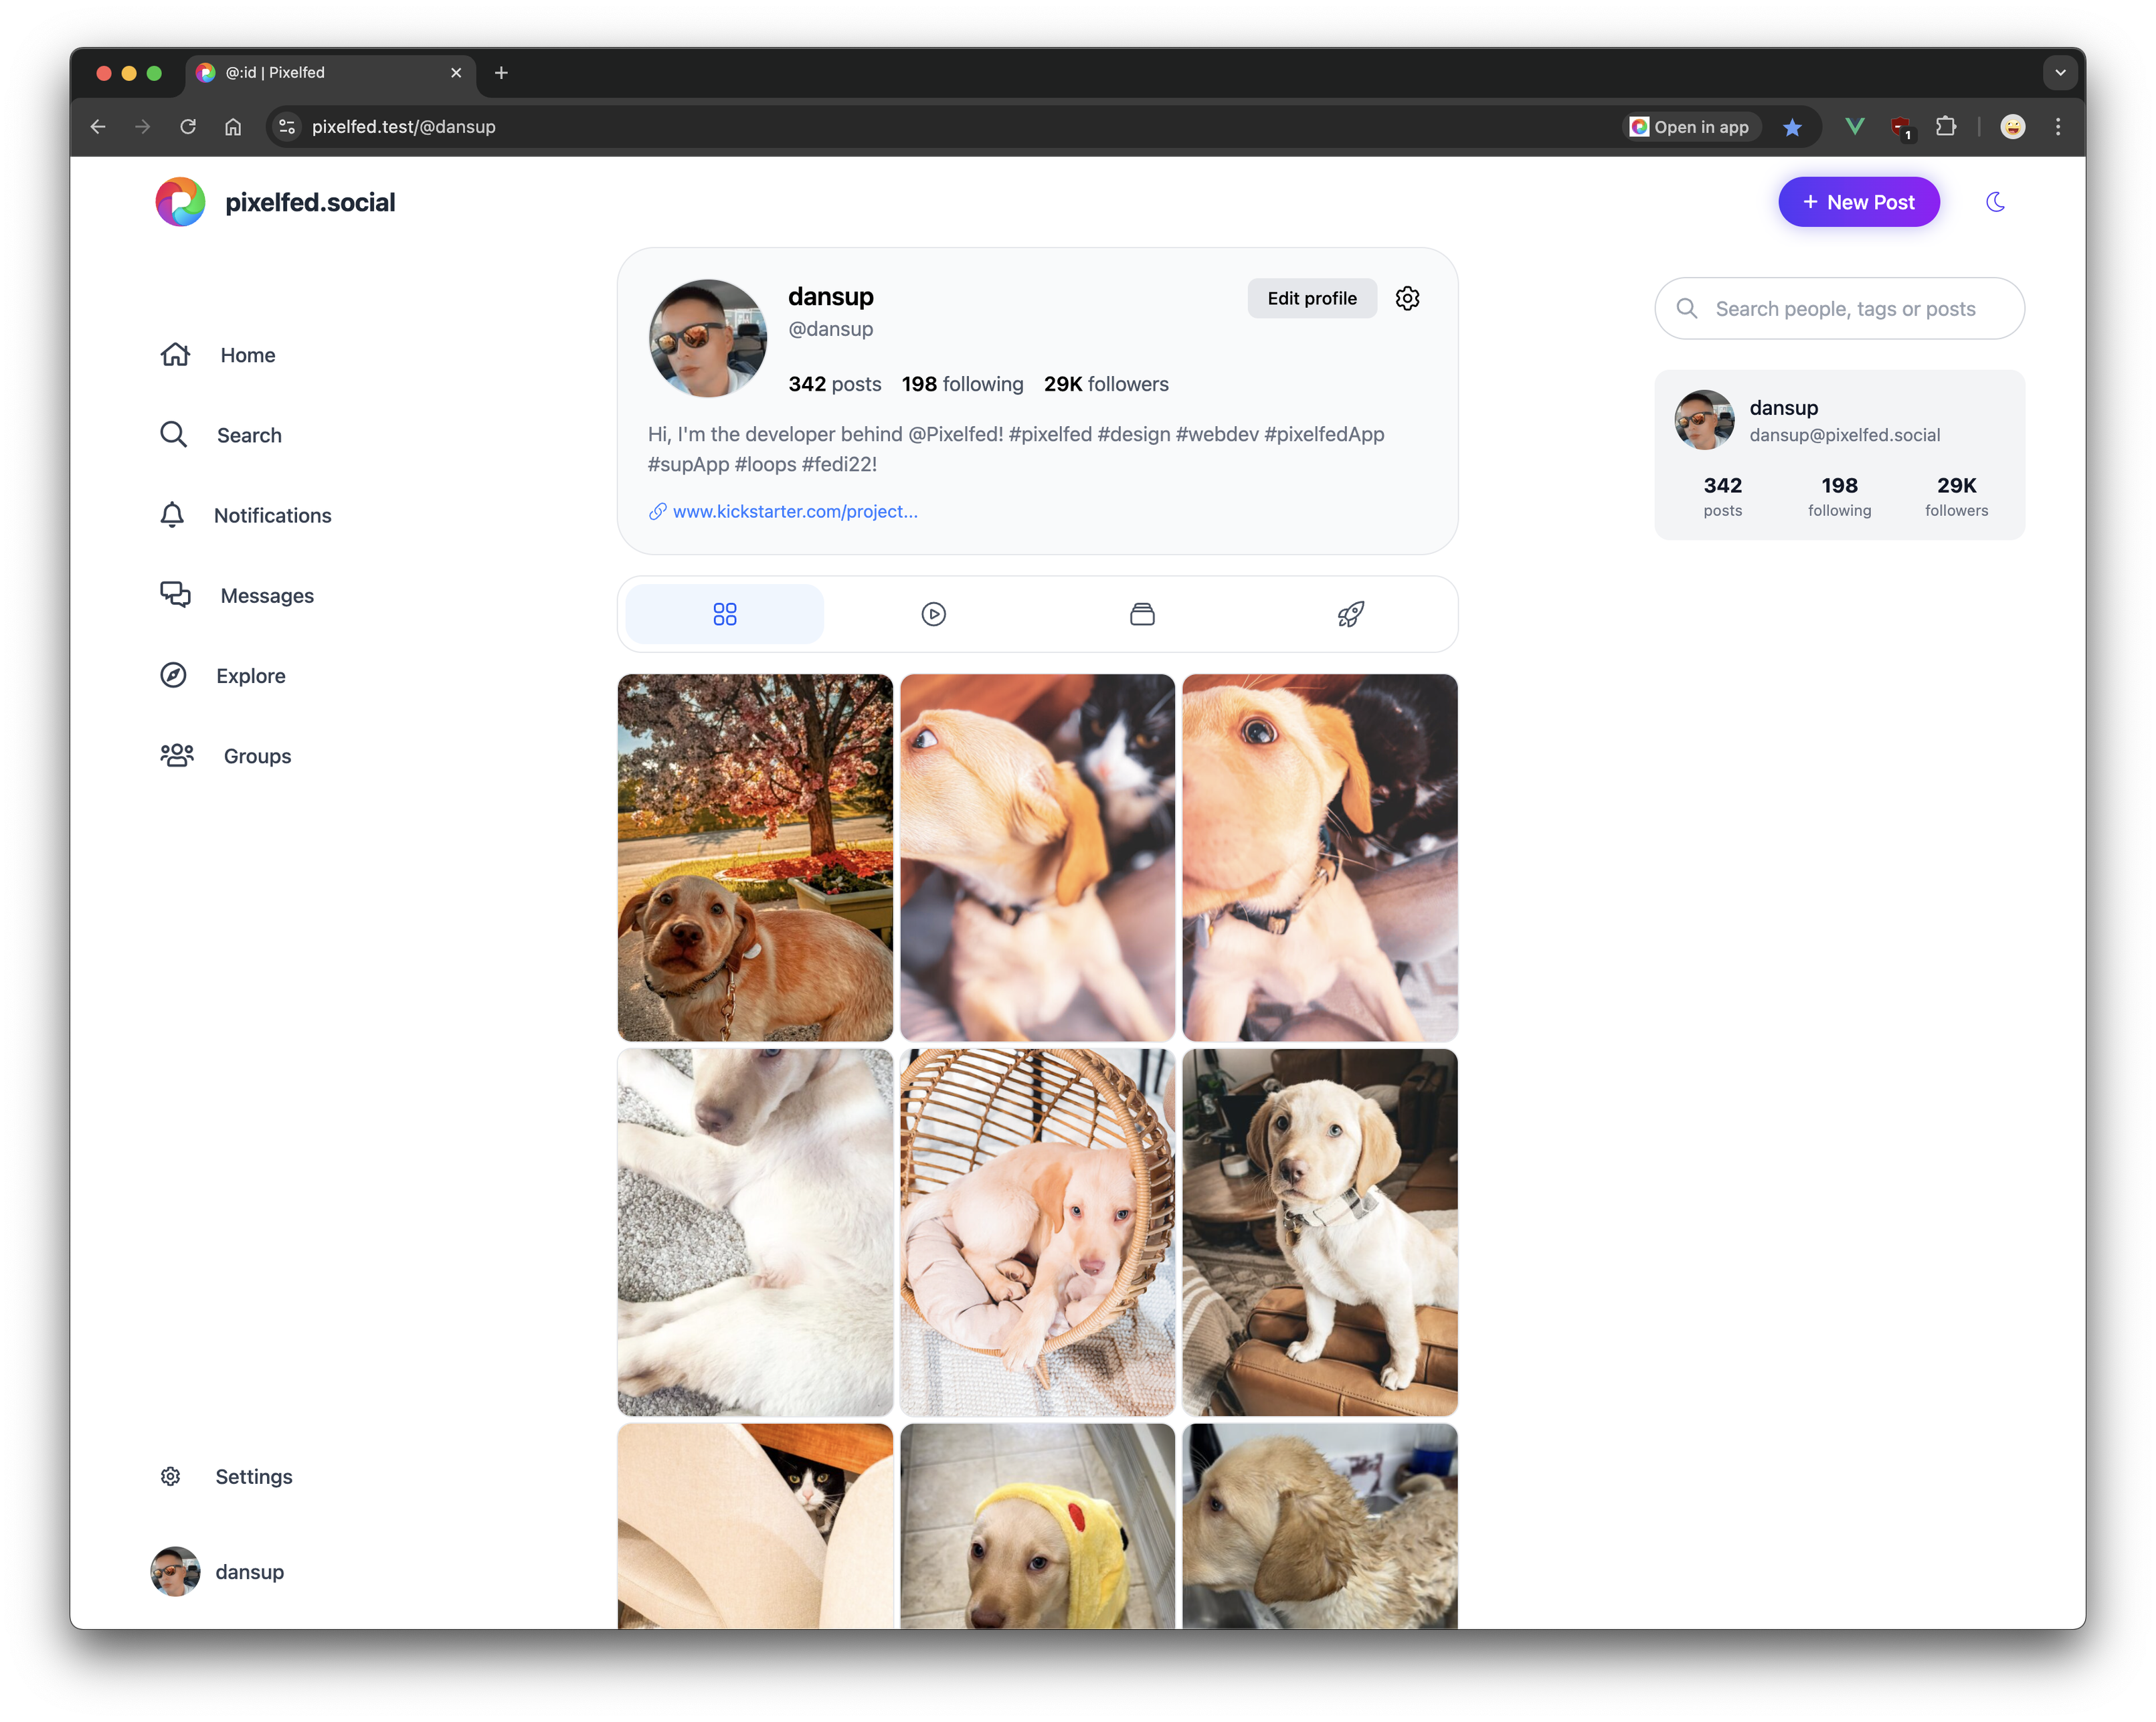
Task: Select the grid posts tab
Action: [724, 614]
